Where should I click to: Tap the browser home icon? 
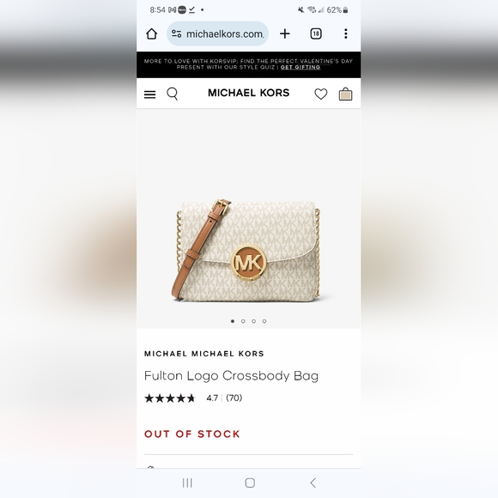151,33
